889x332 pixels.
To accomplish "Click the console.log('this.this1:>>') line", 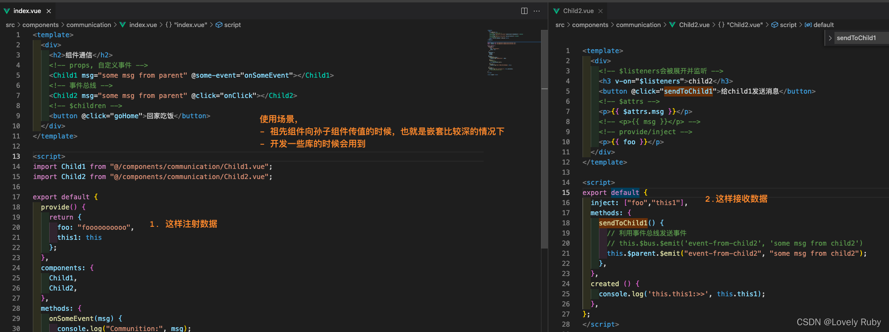I will [x=682, y=294].
